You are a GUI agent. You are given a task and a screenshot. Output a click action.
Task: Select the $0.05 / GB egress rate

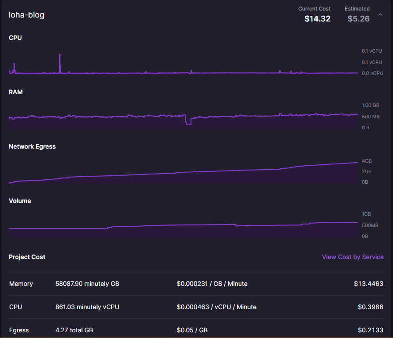[x=192, y=330]
